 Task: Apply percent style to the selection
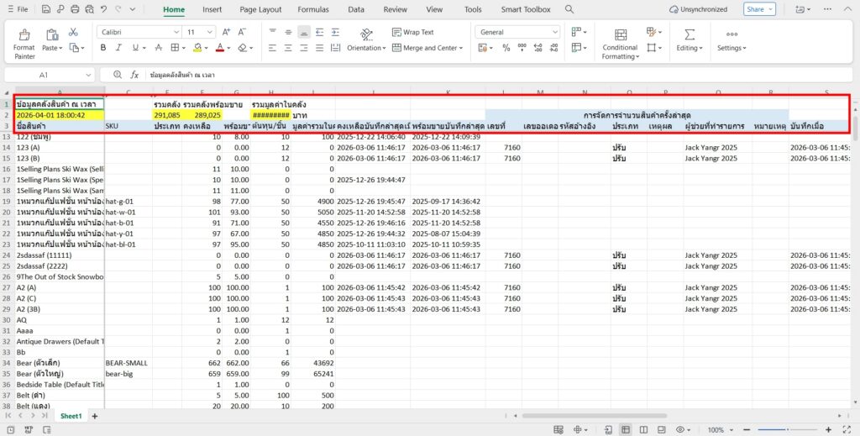[506, 48]
